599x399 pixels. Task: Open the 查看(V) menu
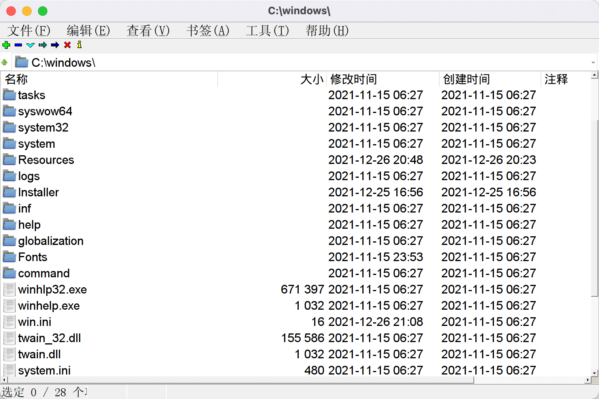click(x=147, y=30)
